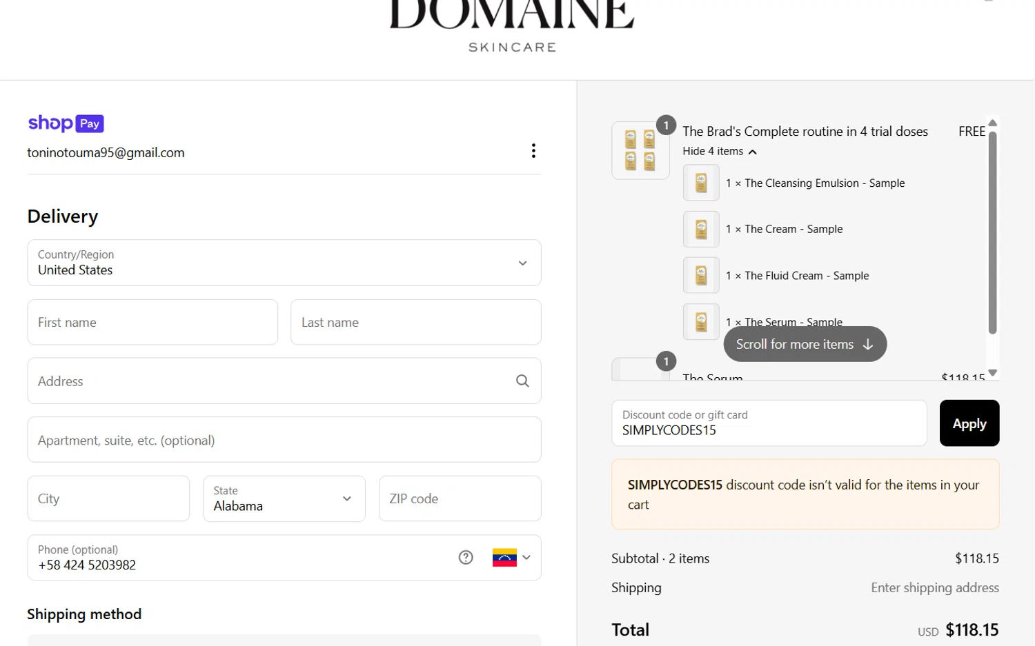Focus the Address input field
The image size is (1035, 646).
pyautogui.click(x=284, y=381)
